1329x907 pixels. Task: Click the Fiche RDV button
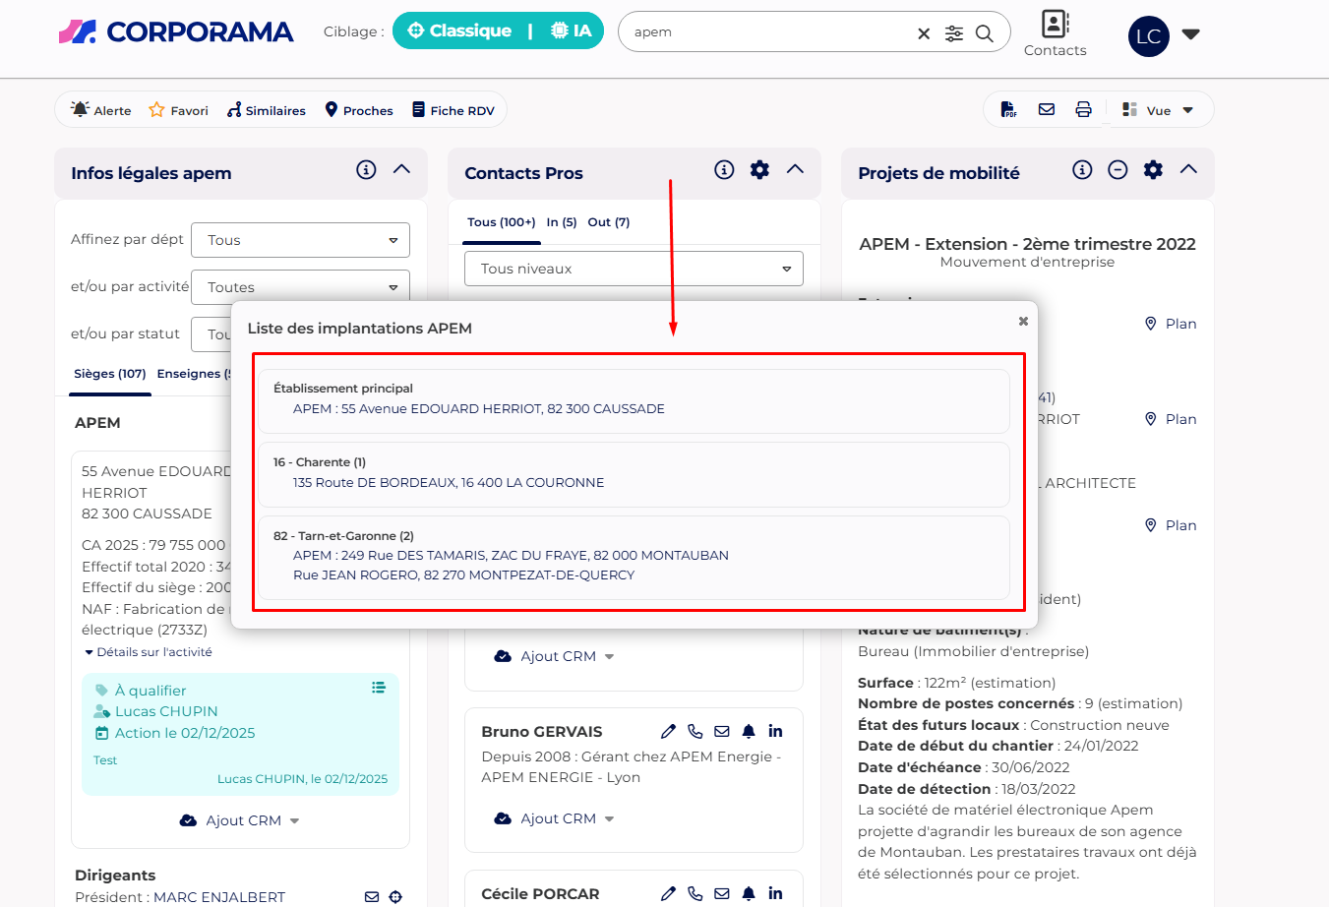[x=453, y=110]
